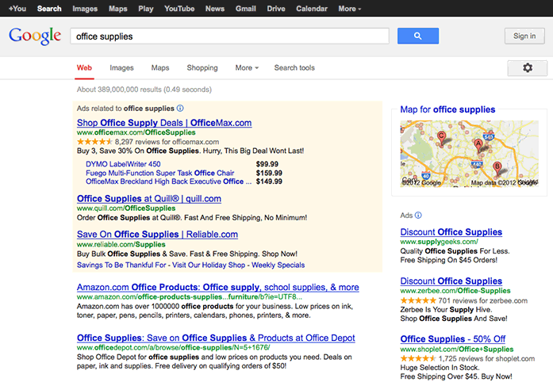Switch to Shopping results tab
This screenshot has height=382, width=553.
(x=202, y=67)
